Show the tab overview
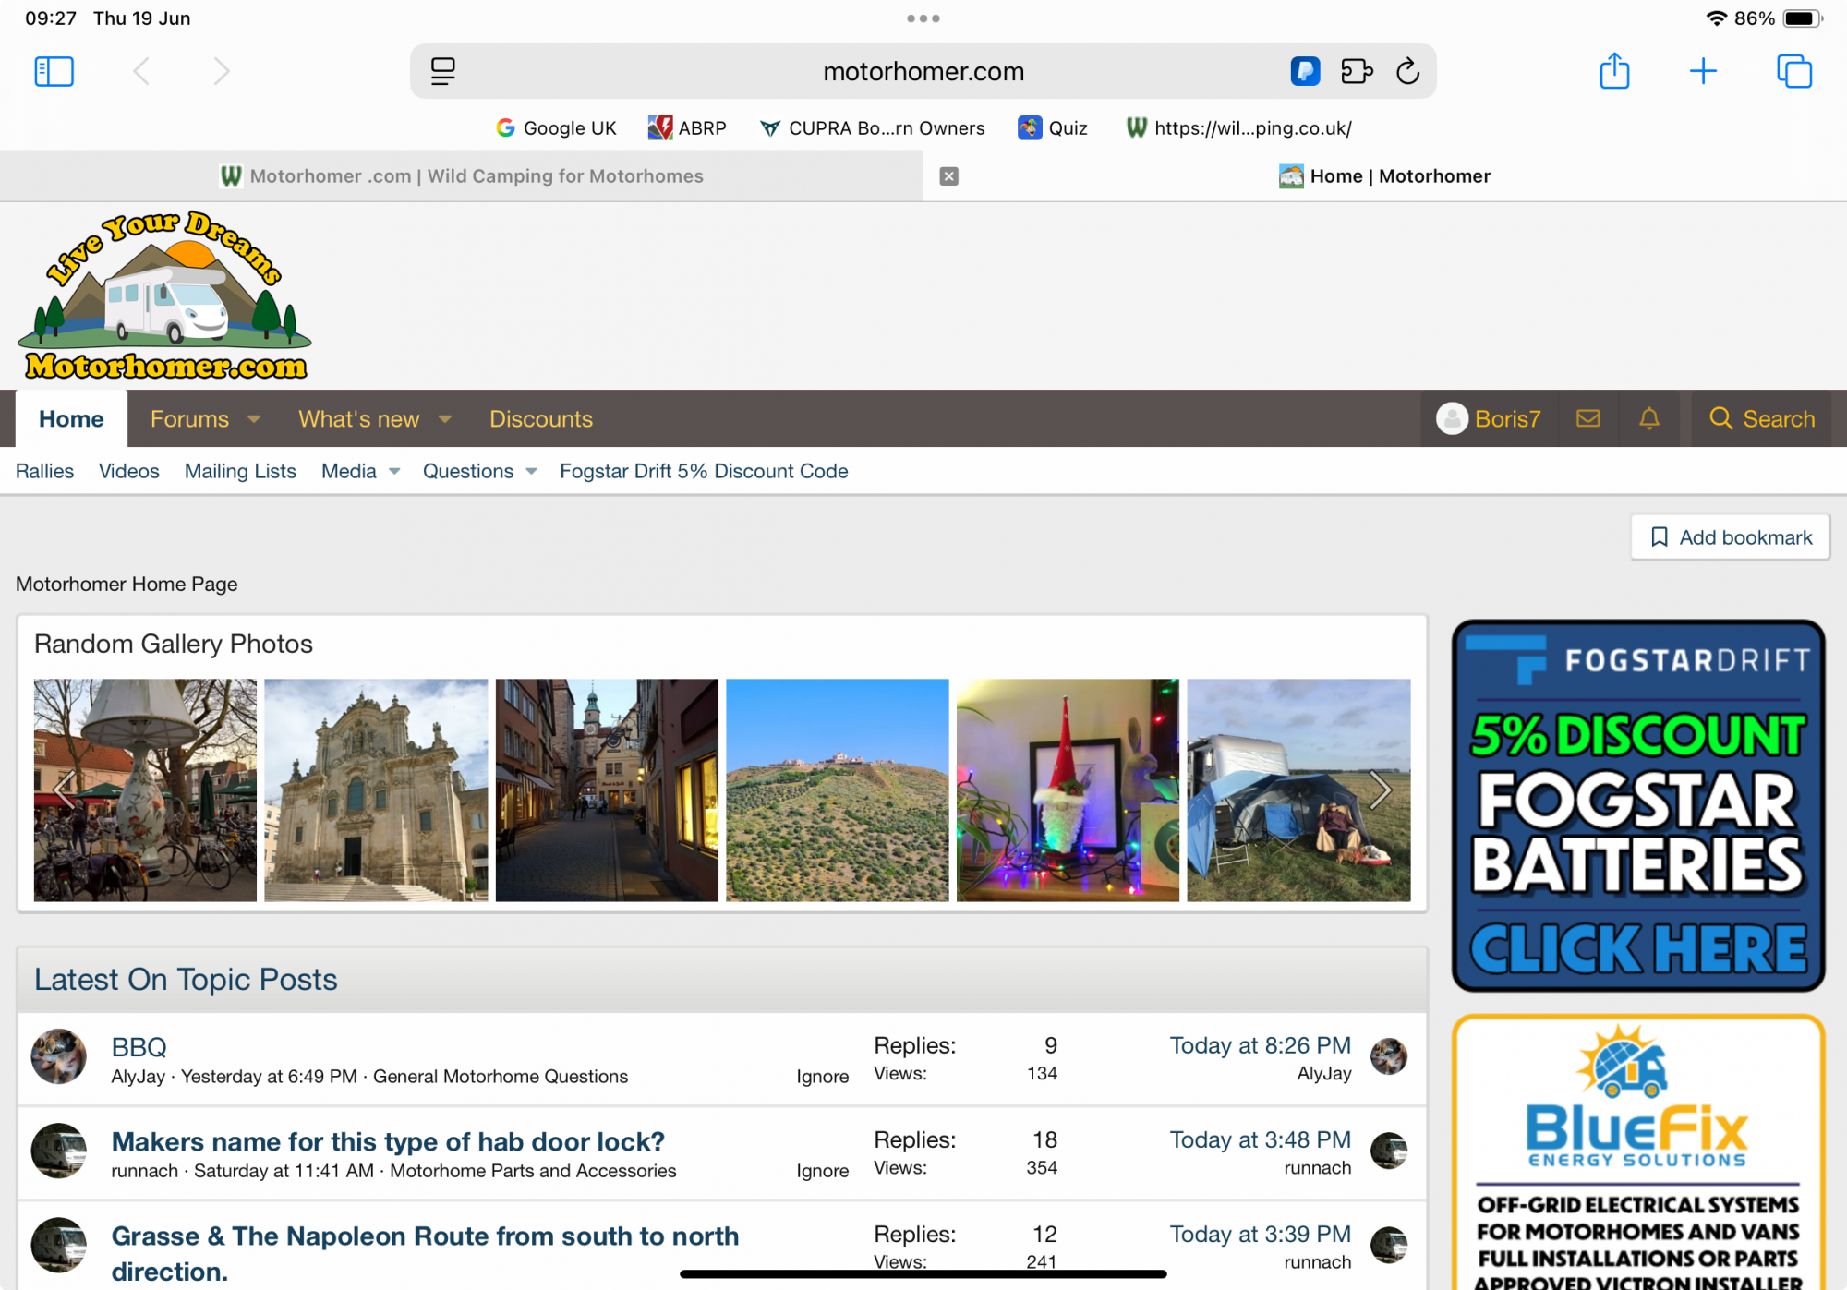 [1794, 71]
